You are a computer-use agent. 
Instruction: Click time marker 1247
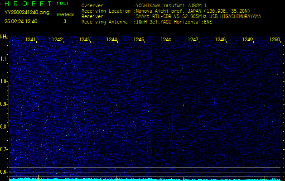tap(193, 39)
